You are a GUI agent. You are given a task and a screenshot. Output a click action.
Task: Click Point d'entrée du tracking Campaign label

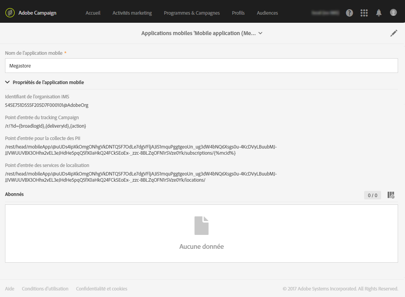(42, 118)
